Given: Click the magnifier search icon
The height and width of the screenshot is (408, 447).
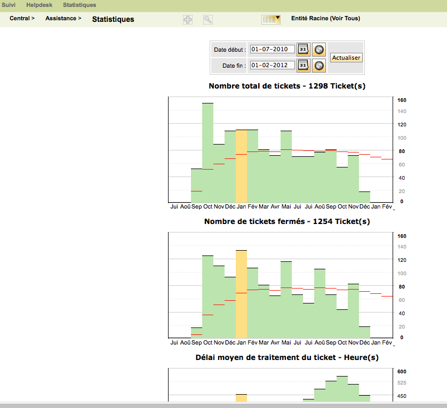Looking at the screenshot, I should 208,20.
